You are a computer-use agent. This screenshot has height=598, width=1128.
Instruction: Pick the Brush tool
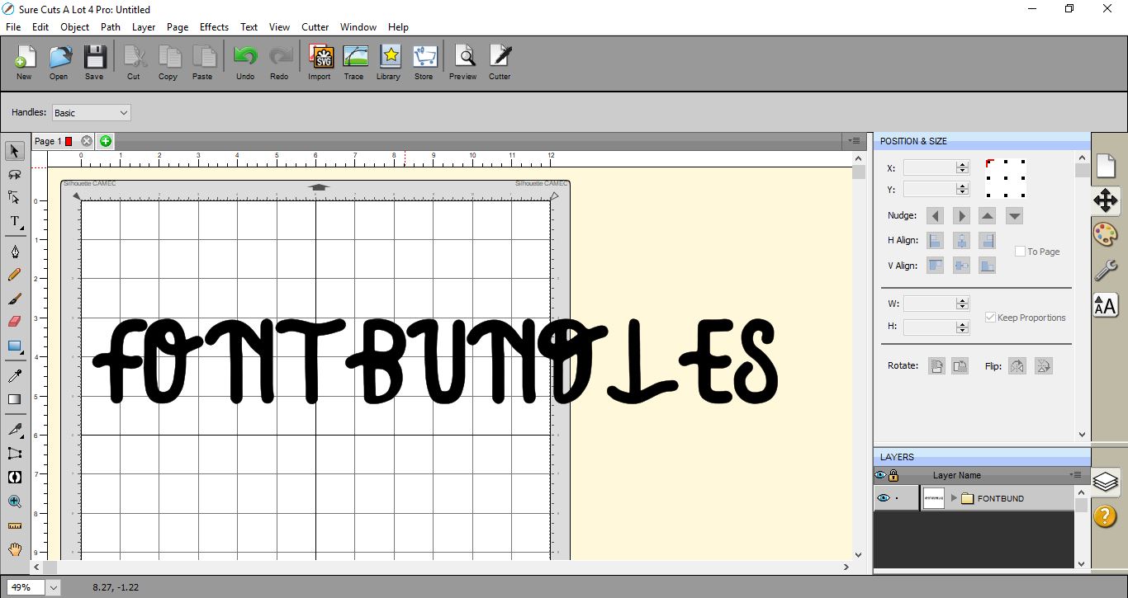click(15, 299)
